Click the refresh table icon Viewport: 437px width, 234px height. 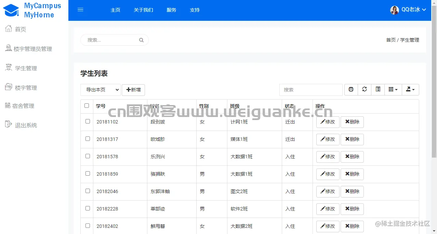click(365, 89)
